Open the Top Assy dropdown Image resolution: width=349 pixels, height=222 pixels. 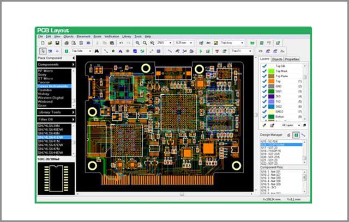242,43
